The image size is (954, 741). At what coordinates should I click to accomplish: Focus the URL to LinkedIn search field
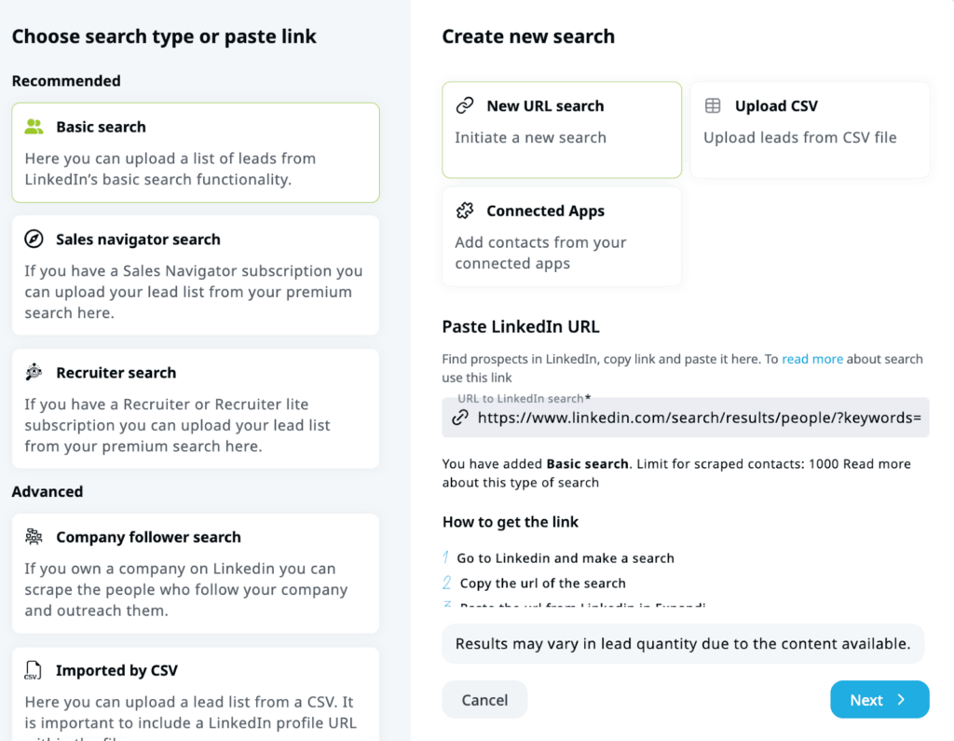(699, 418)
